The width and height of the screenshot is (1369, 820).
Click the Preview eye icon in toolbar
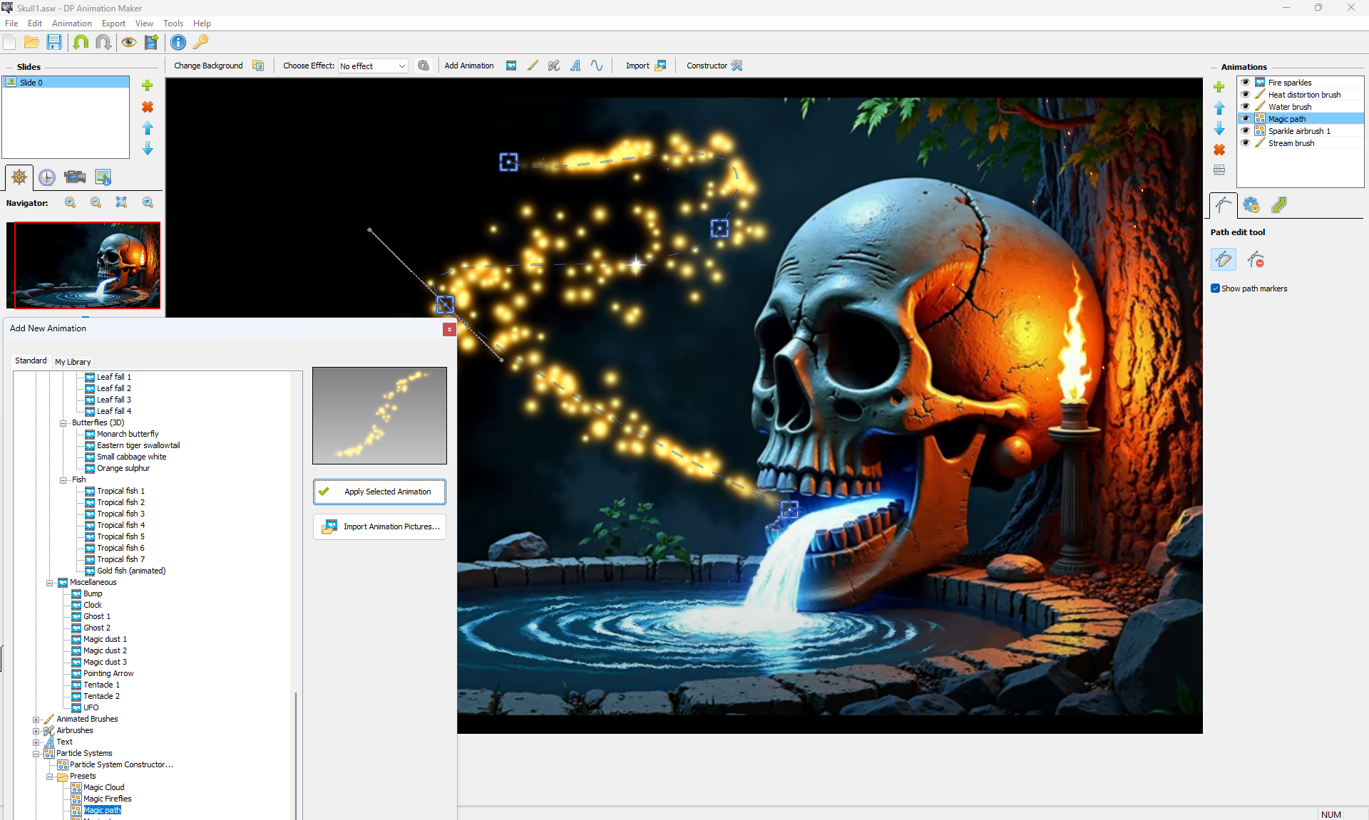(x=128, y=42)
